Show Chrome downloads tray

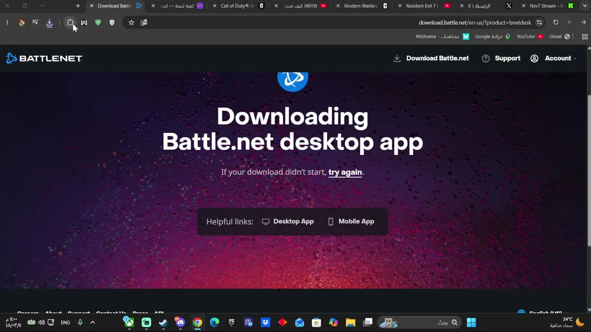point(49,23)
